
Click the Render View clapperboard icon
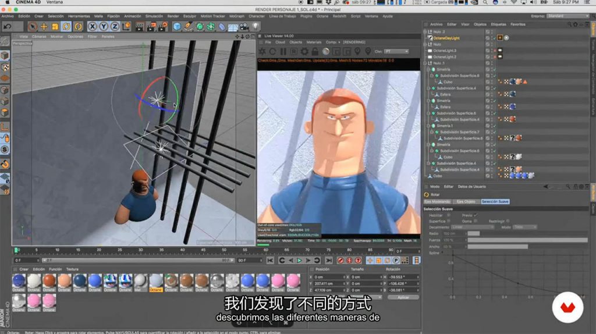[x=140, y=26]
